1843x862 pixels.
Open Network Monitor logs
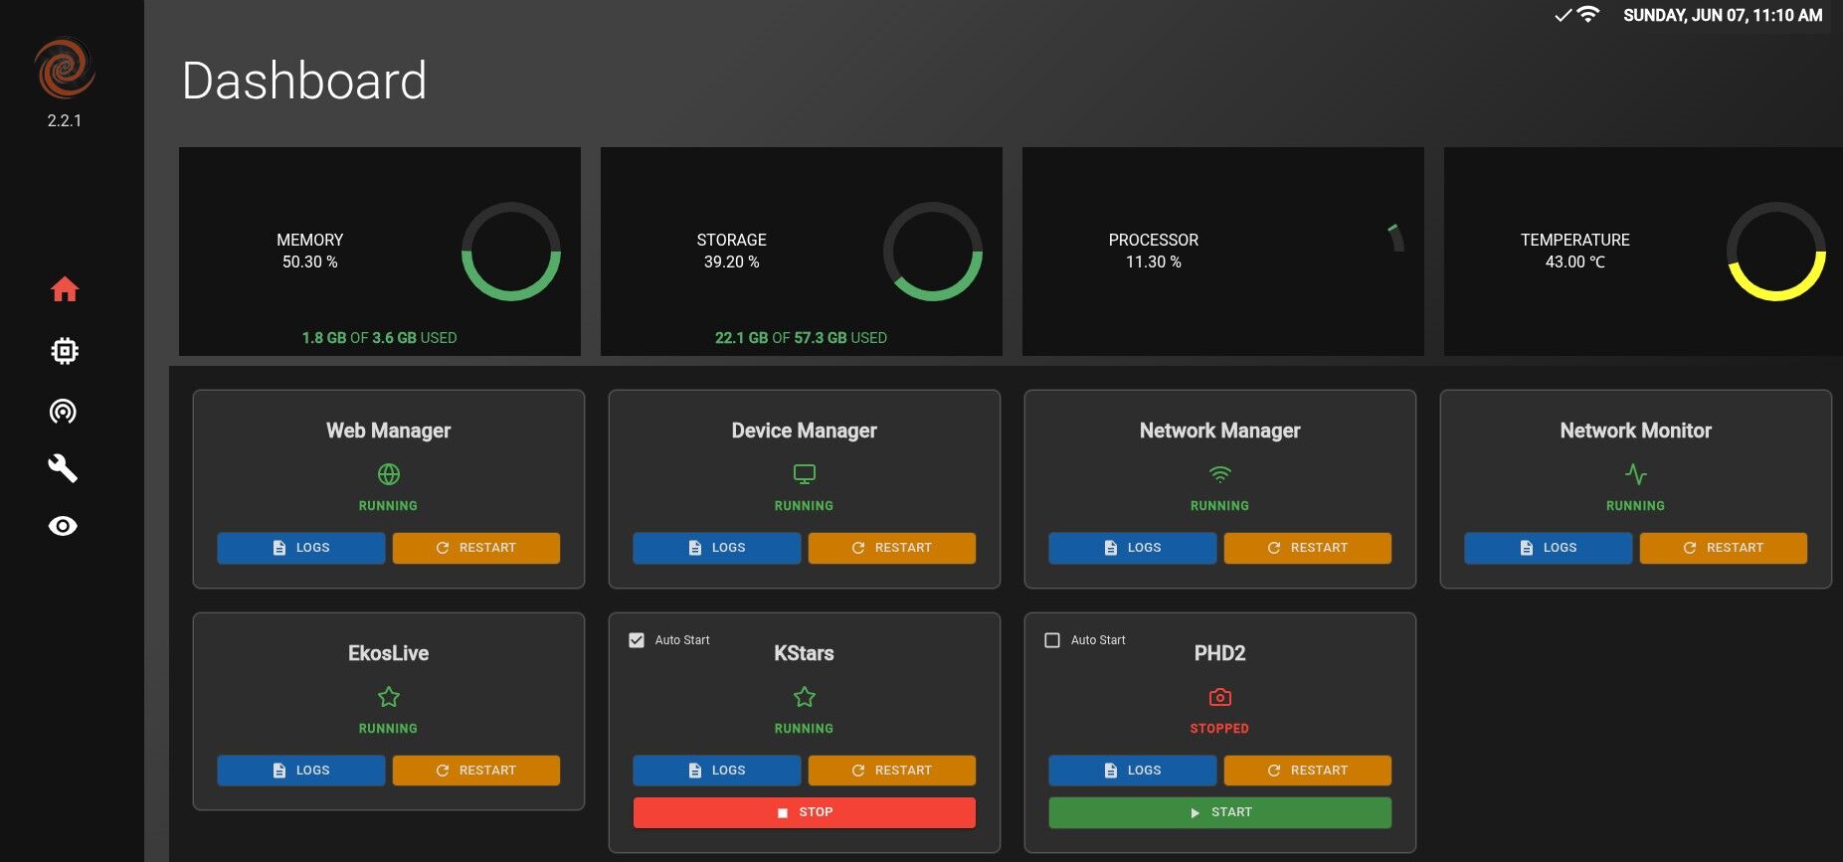point(1549,548)
